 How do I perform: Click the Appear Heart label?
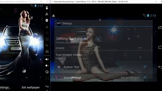[72, 78]
